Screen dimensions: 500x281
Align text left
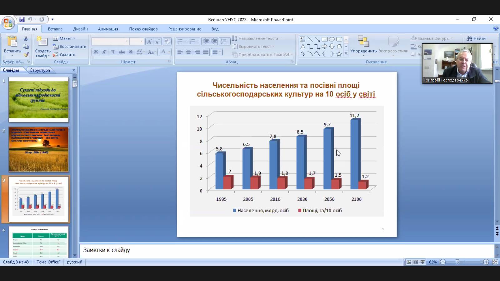point(180,52)
